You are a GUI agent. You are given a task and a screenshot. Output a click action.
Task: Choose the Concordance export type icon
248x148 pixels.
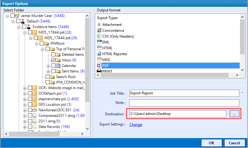[99, 31]
